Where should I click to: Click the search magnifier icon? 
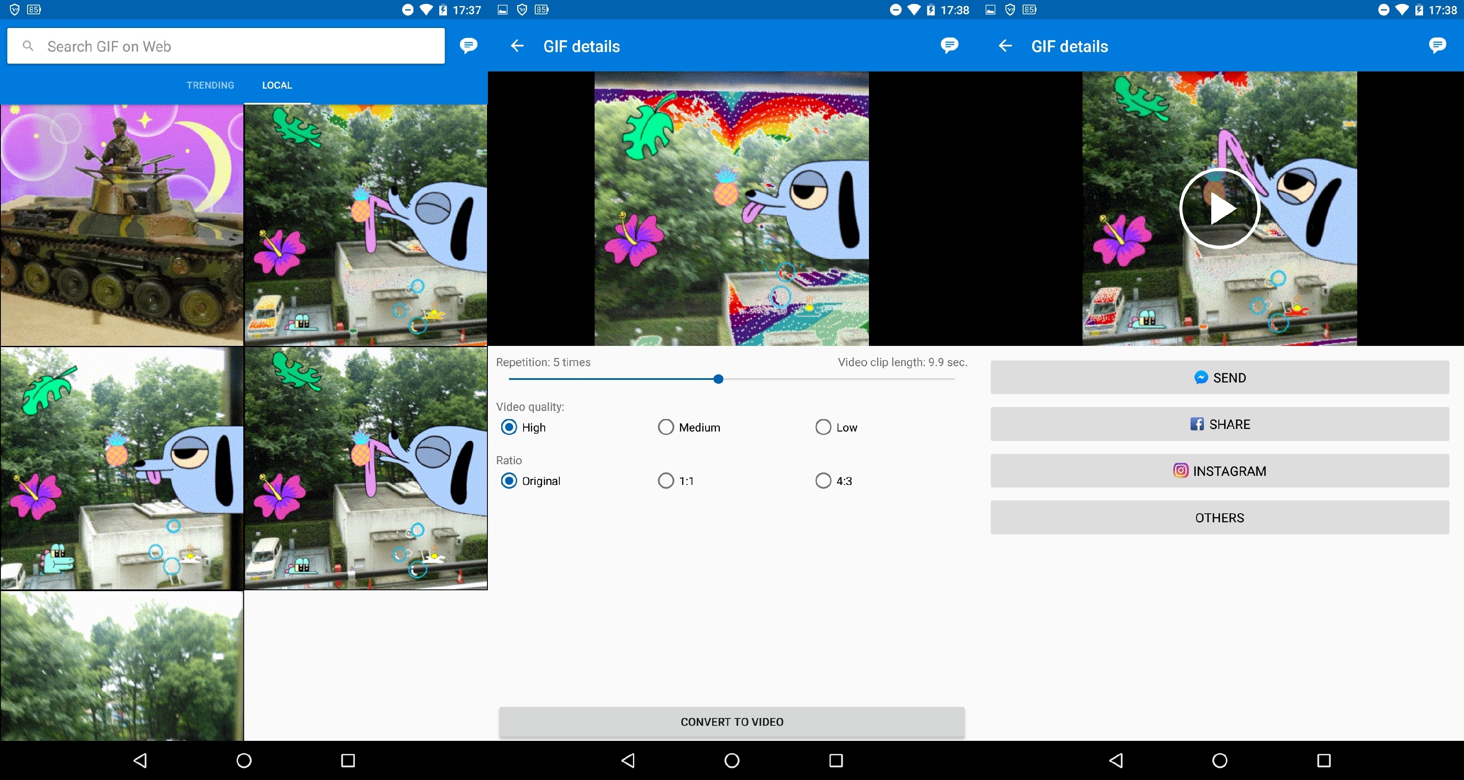click(x=28, y=46)
